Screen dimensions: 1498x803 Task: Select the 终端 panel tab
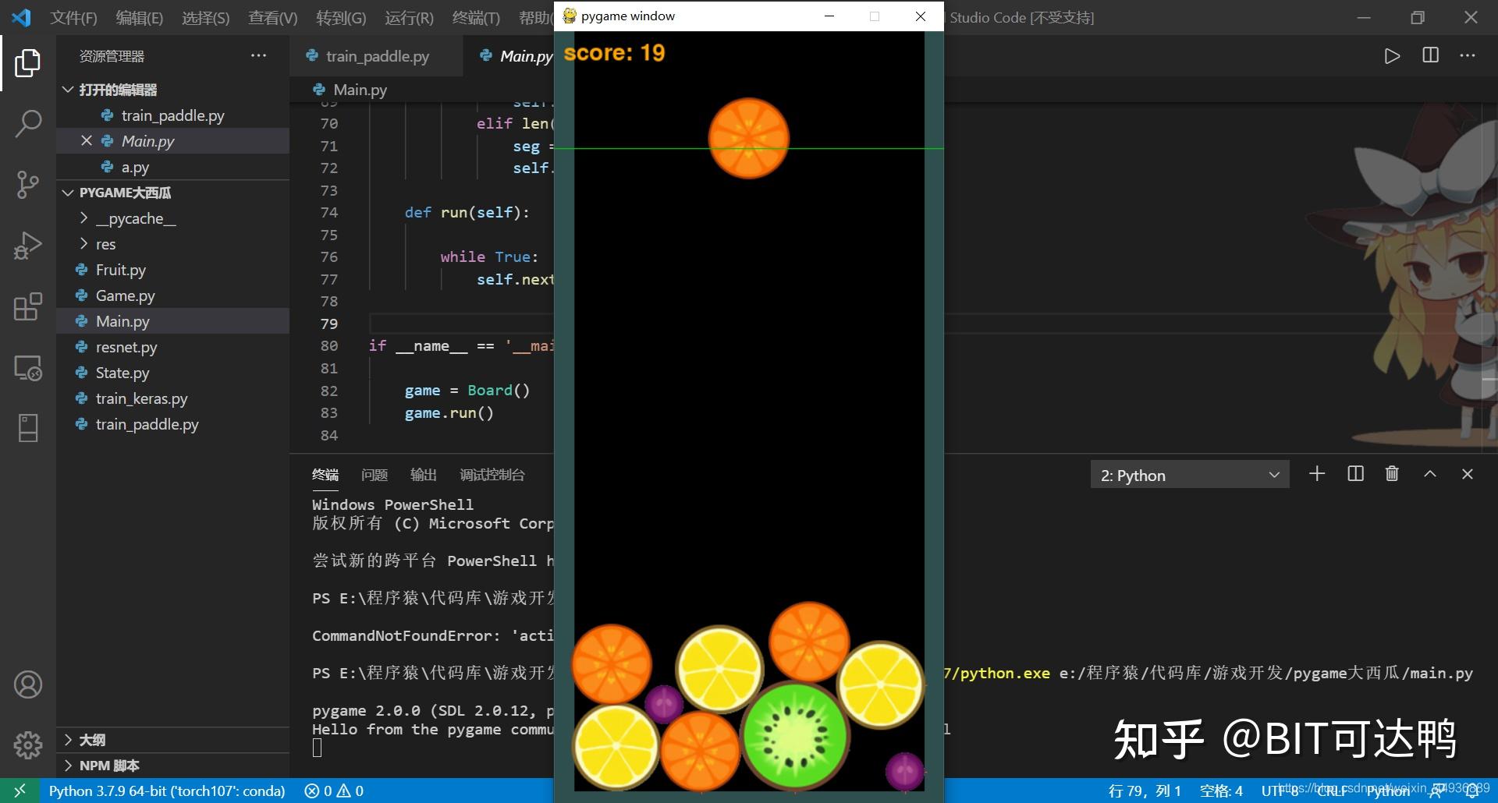[x=325, y=475]
